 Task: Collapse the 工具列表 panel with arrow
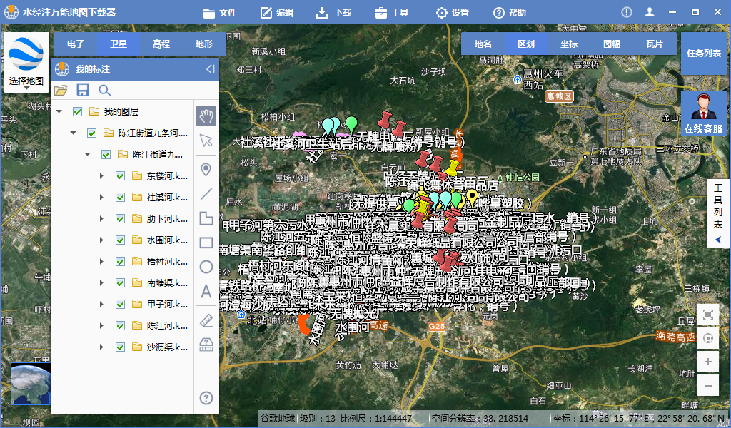click(x=718, y=239)
